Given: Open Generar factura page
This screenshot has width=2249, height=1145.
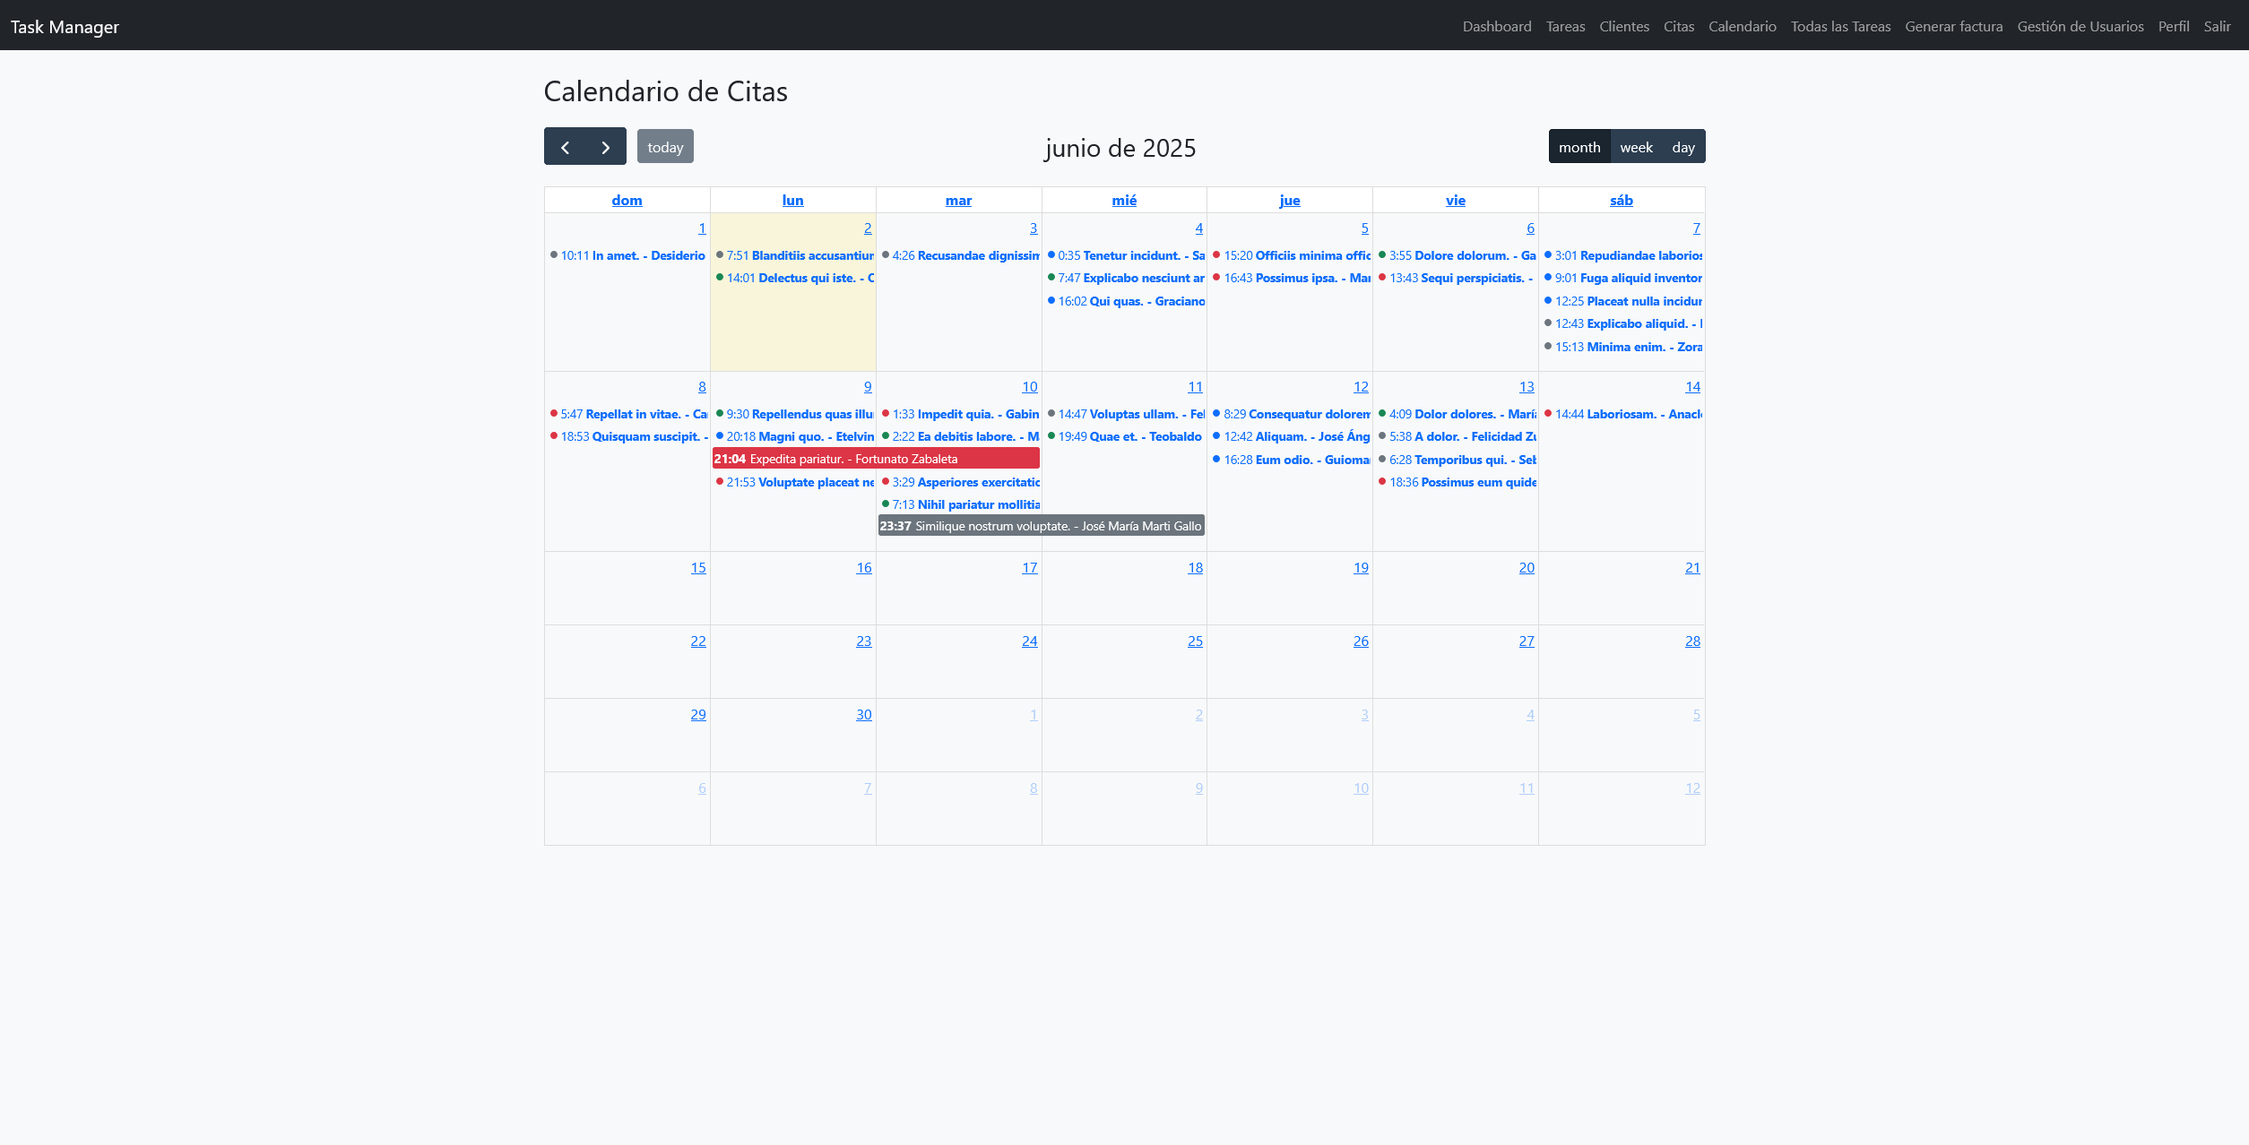Looking at the screenshot, I should pyautogui.click(x=1954, y=26).
